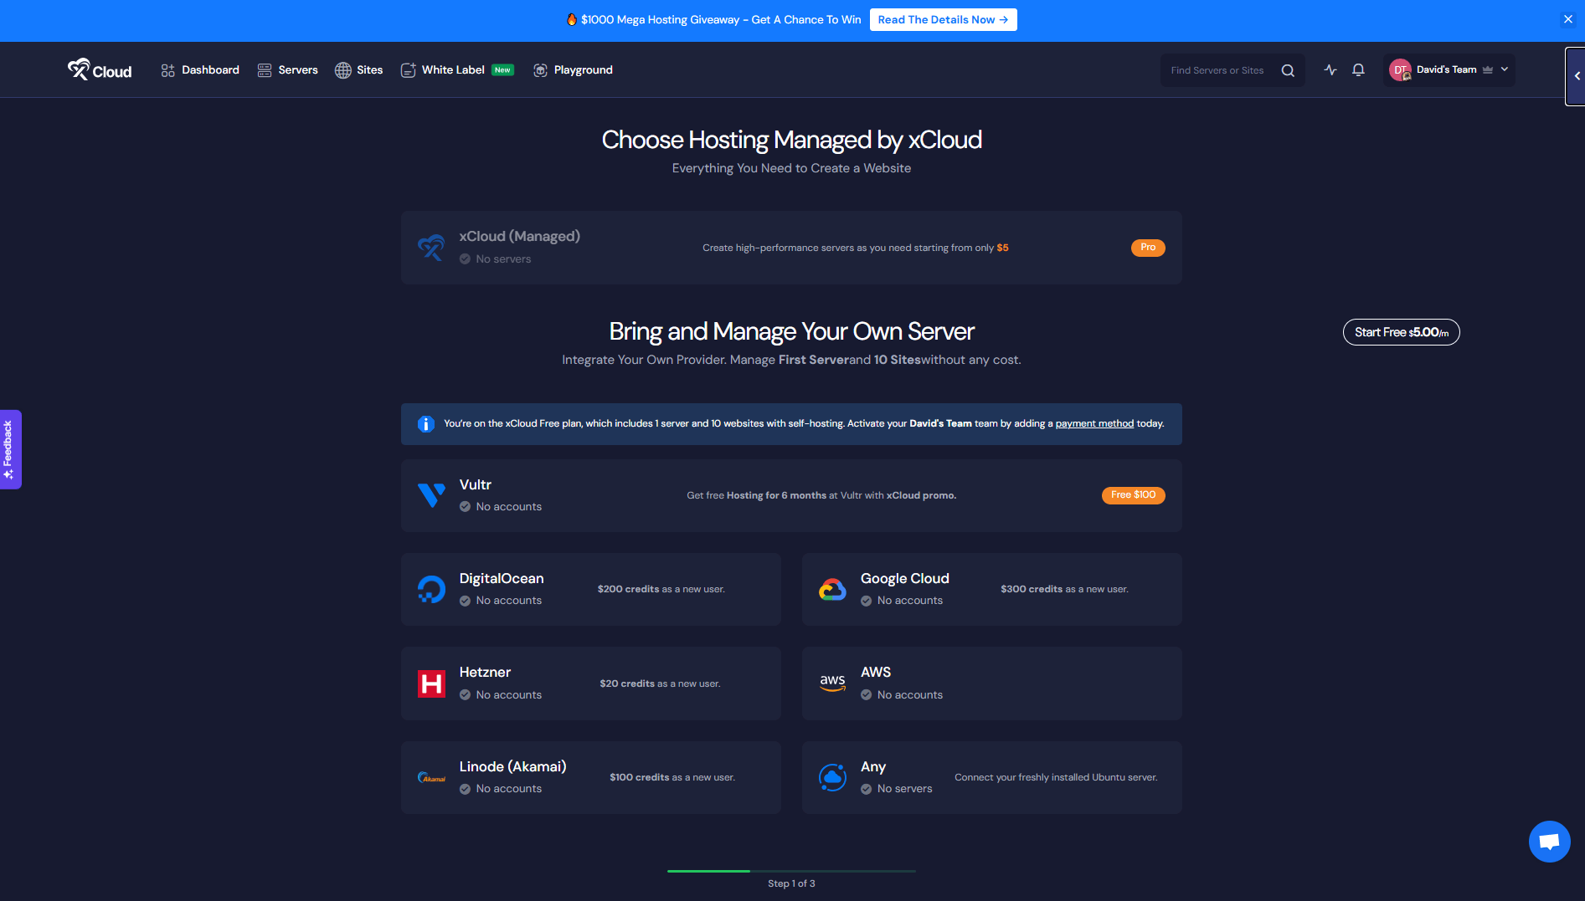The width and height of the screenshot is (1585, 901).
Task: Click the search magnifier icon
Action: [x=1288, y=70]
